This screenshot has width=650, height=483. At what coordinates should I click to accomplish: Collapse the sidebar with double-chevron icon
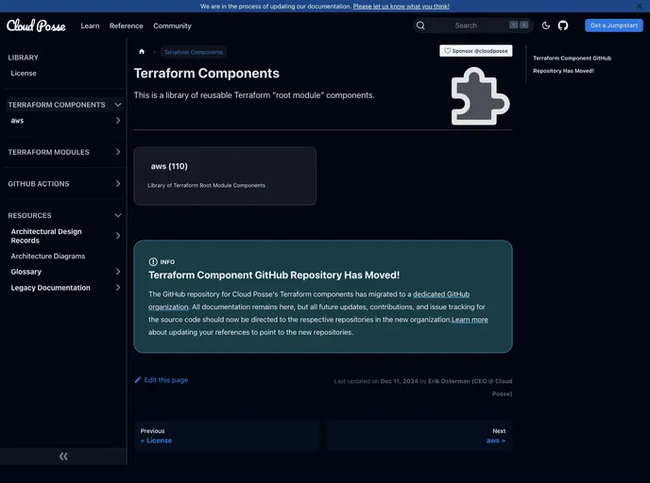[63, 456]
